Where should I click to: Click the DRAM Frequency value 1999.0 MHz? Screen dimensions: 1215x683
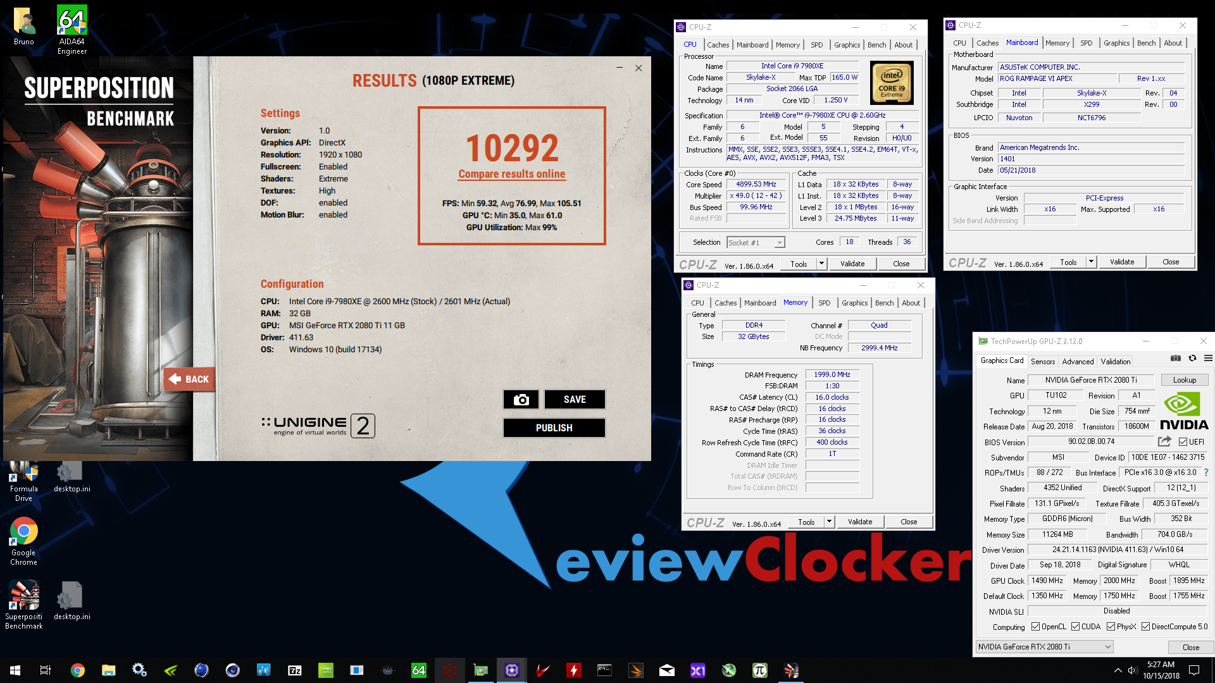(832, 374)
